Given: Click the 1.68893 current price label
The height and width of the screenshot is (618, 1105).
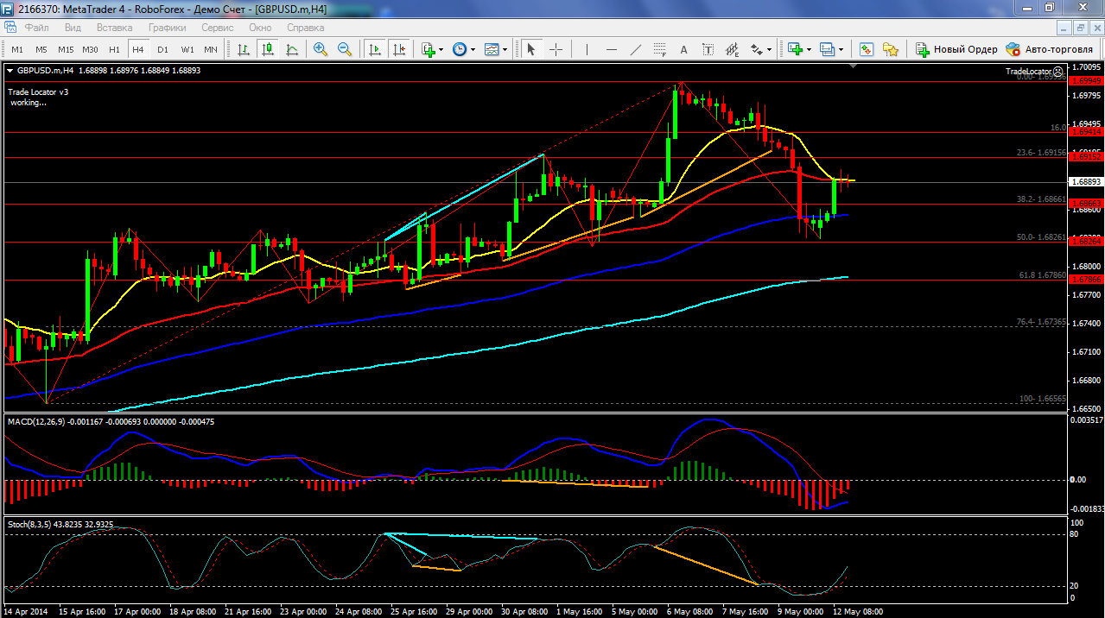Looking at the screenshot, I should [x=1085, y=182].
